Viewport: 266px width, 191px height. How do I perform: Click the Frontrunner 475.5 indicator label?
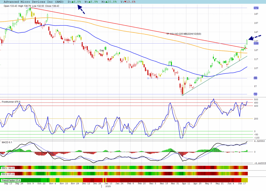[x=11, y=102]
